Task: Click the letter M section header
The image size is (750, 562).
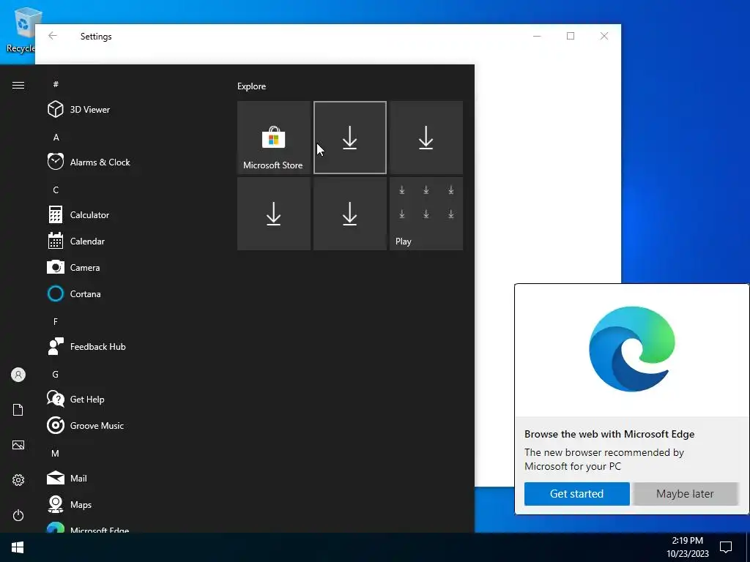Action: 56,453
